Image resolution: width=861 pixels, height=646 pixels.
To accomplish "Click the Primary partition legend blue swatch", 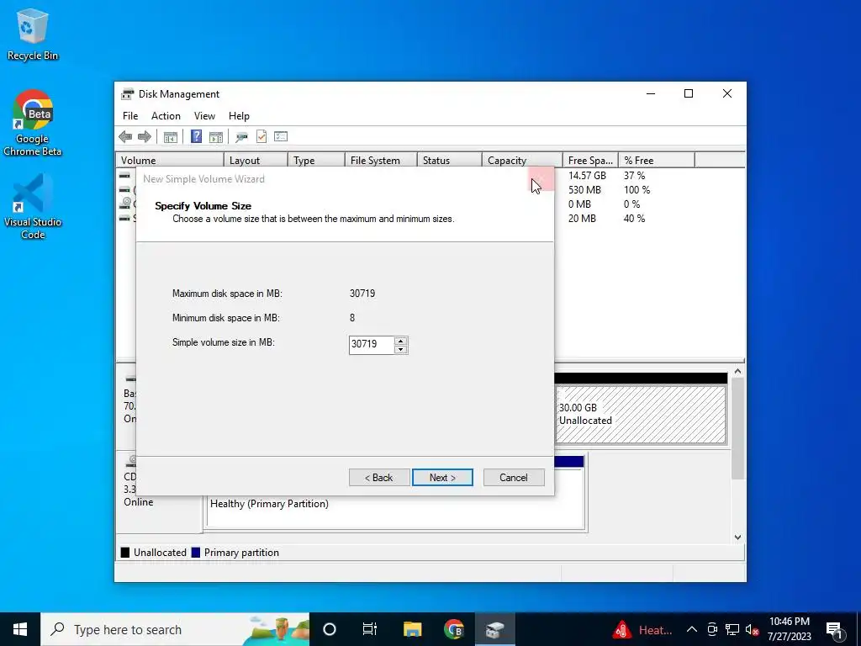I will coord(195,553).
